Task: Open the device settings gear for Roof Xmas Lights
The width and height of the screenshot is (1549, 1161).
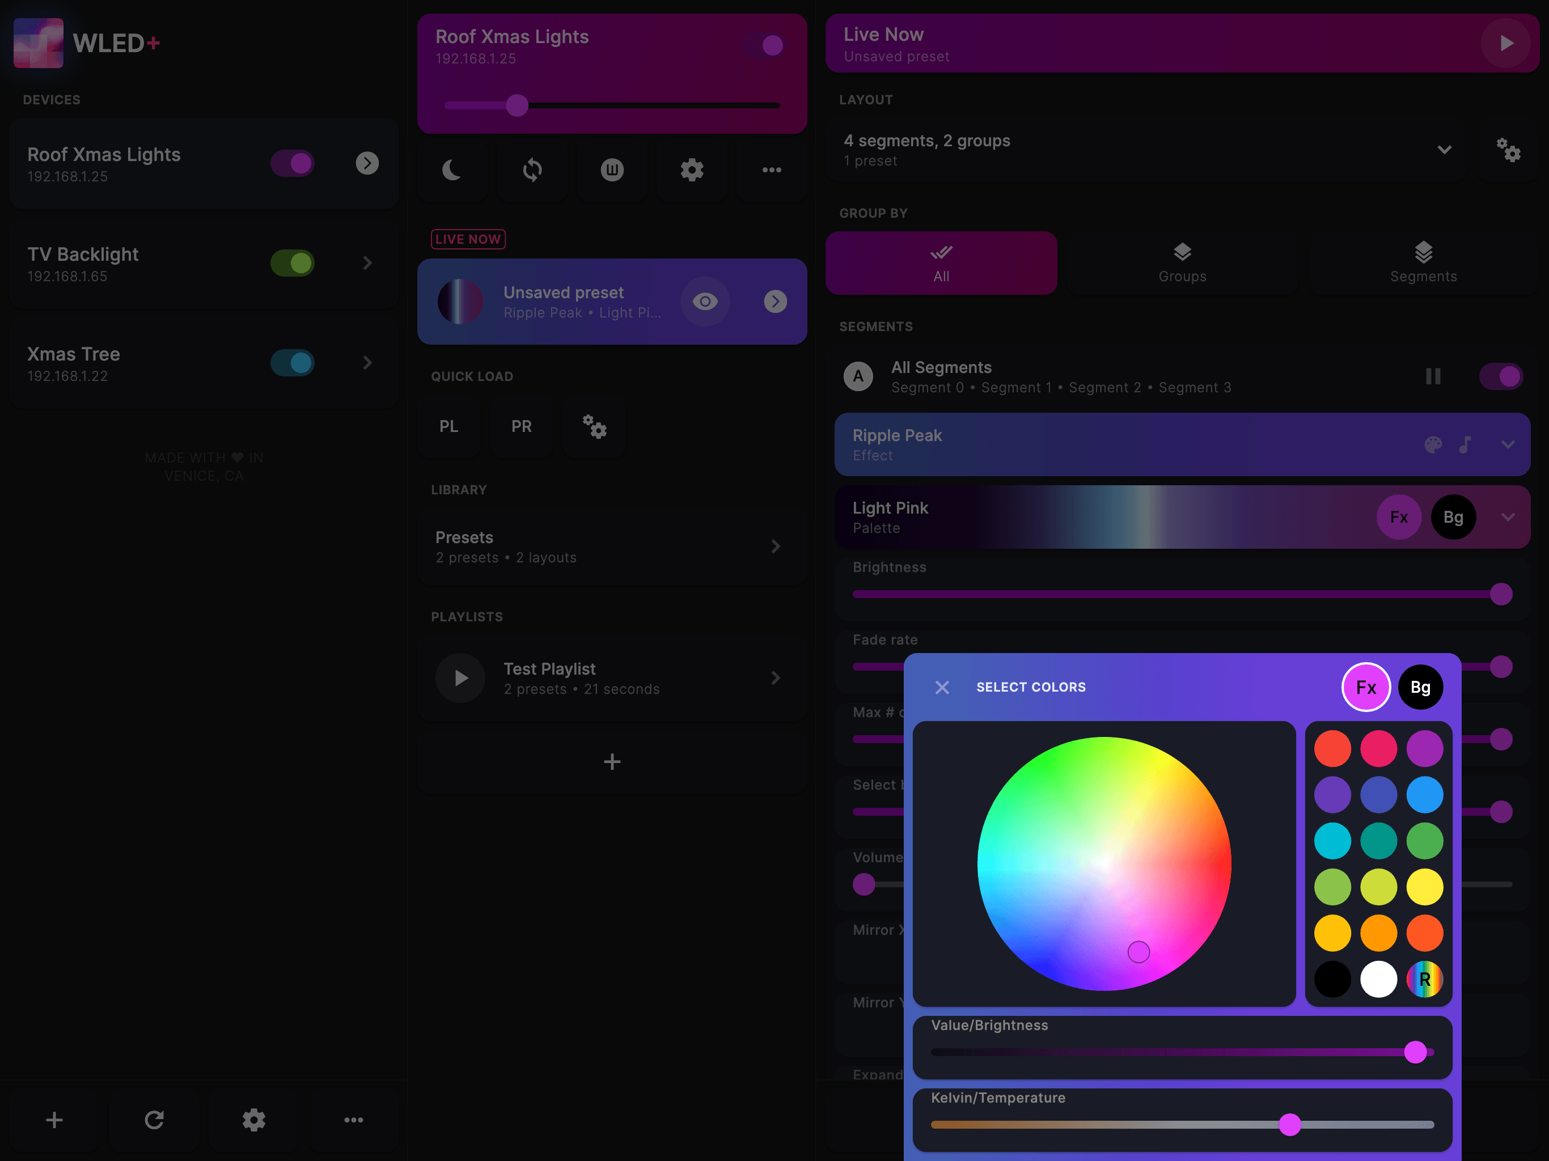Action: pyautogui.click(x=692, y=170)
